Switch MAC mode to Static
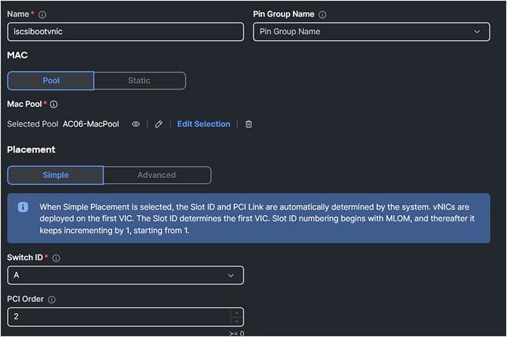This screenshot has width=507, height=337. tap(139, 80)
